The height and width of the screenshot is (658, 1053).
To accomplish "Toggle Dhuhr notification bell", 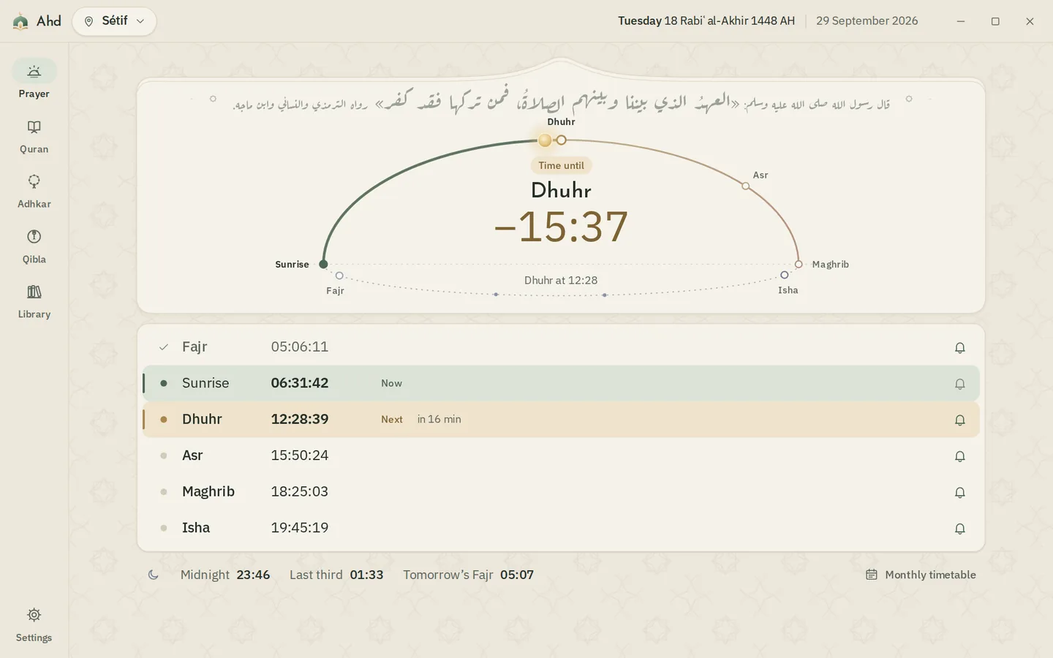I will click(x=960, y=420).
